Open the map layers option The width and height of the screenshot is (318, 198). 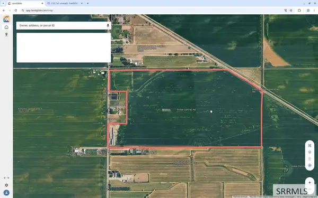(310, 152)
